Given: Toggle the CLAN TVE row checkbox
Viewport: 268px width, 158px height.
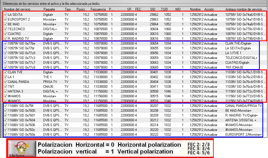Looking at the screenshot, I should click(x=6, y=72).
